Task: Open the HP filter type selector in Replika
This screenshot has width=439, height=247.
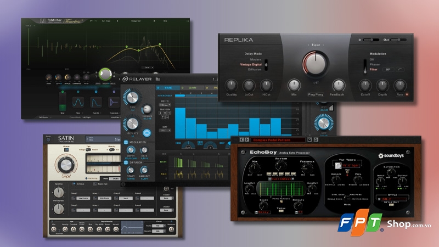Action: pyautogui.click(x=389, y=70)
